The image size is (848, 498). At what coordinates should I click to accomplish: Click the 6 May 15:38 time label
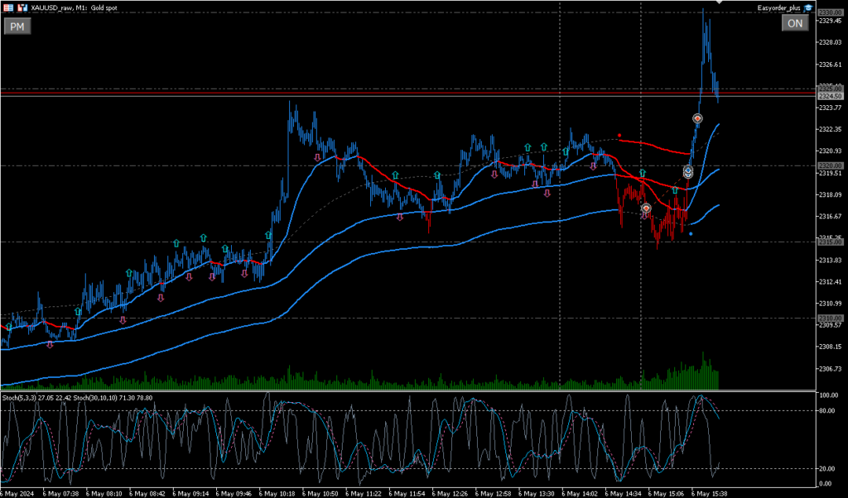[710, 494]
